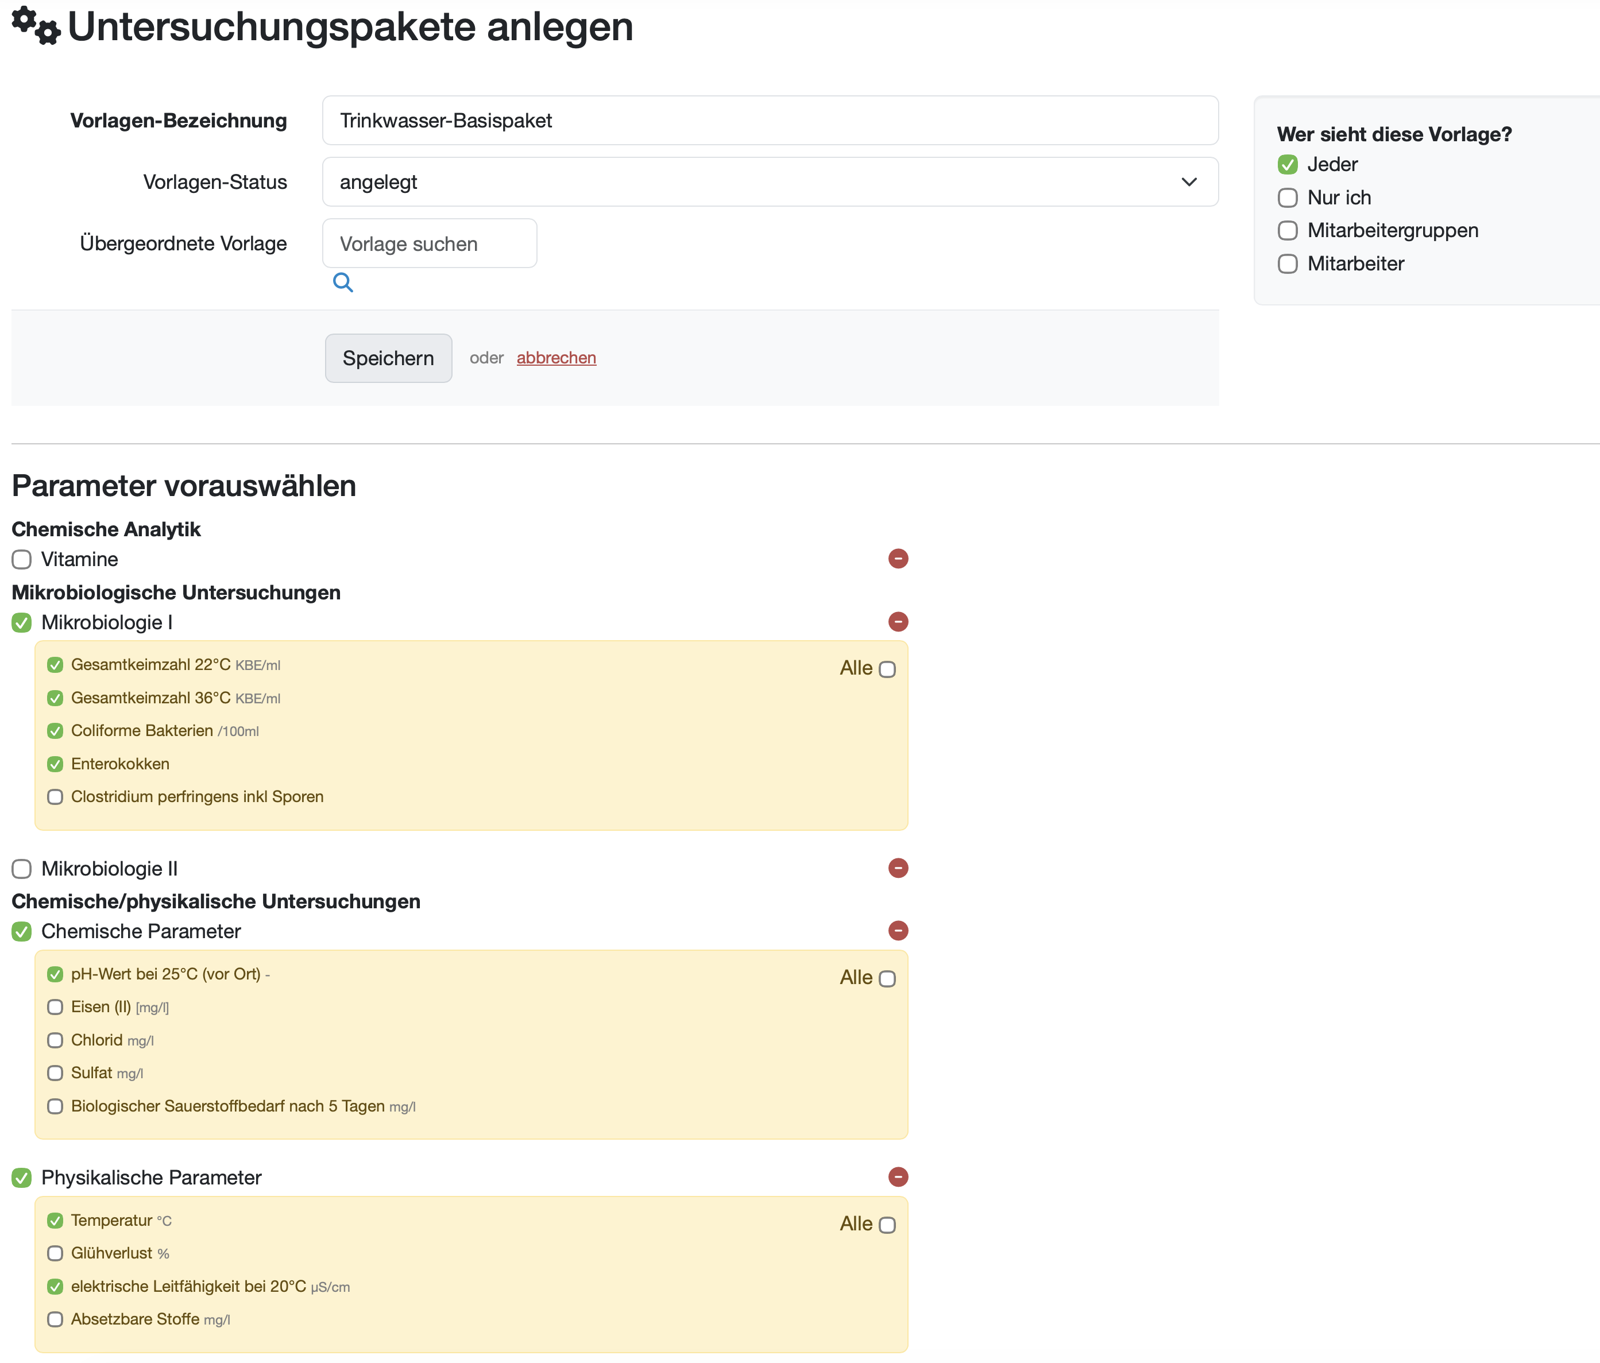Click the red minus icon beside Vitamine
Screen dimensions: 1600x1363
pyautogui.click(x=897, y=559)
